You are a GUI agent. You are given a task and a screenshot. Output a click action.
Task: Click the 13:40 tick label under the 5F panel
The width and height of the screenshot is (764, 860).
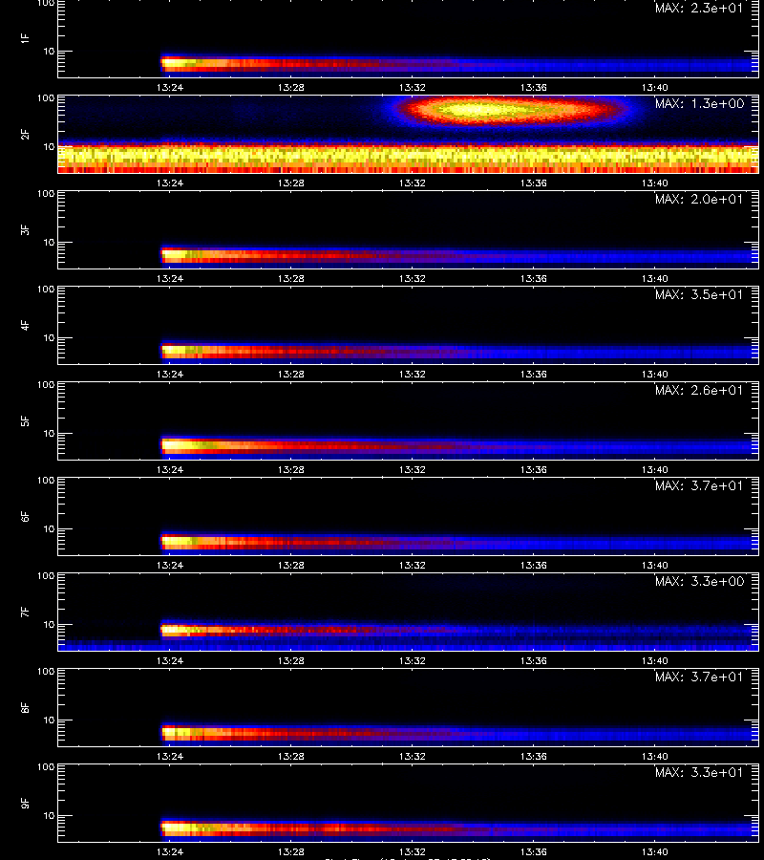[654, 469]
